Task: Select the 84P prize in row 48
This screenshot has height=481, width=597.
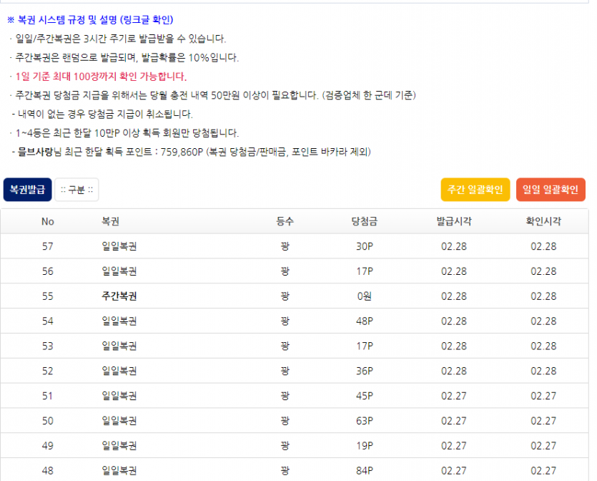Action: click(365, 471)
